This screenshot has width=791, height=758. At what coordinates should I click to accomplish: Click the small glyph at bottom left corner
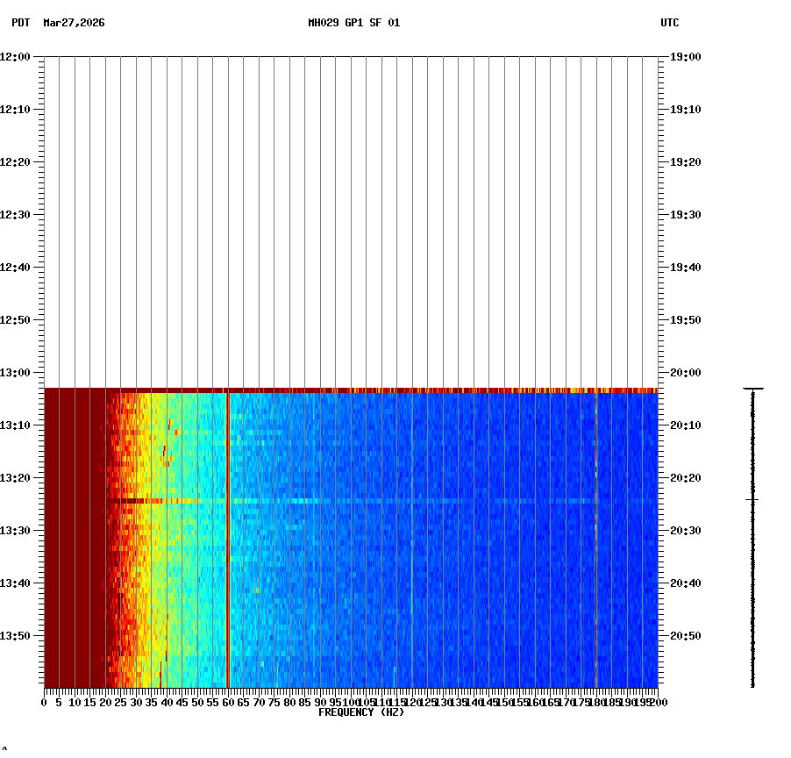[x=7, y=750]
